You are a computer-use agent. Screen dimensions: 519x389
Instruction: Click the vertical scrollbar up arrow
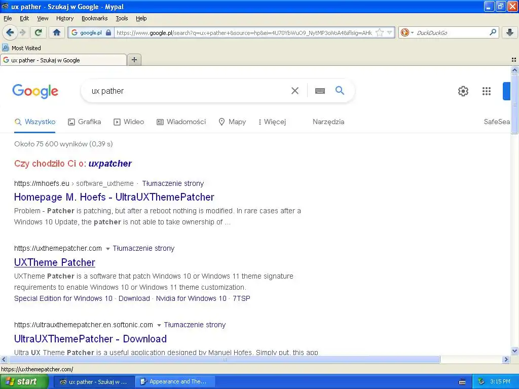click(514, 70)
